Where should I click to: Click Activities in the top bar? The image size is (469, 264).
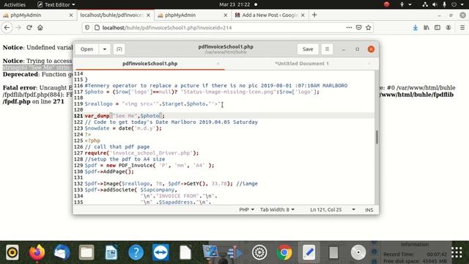(x=15, y=4)
